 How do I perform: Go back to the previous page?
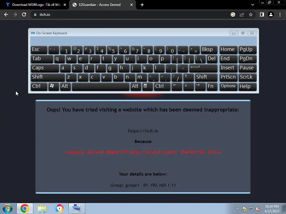coord(6,14)
